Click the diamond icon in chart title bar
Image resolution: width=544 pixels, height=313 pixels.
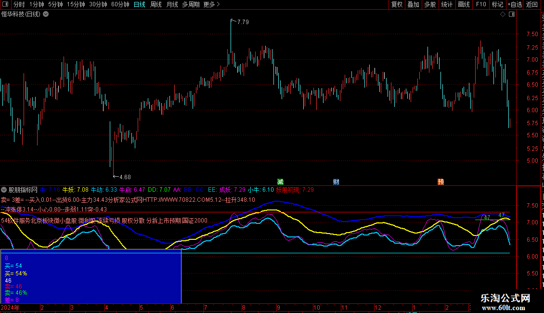click(503, 14)
